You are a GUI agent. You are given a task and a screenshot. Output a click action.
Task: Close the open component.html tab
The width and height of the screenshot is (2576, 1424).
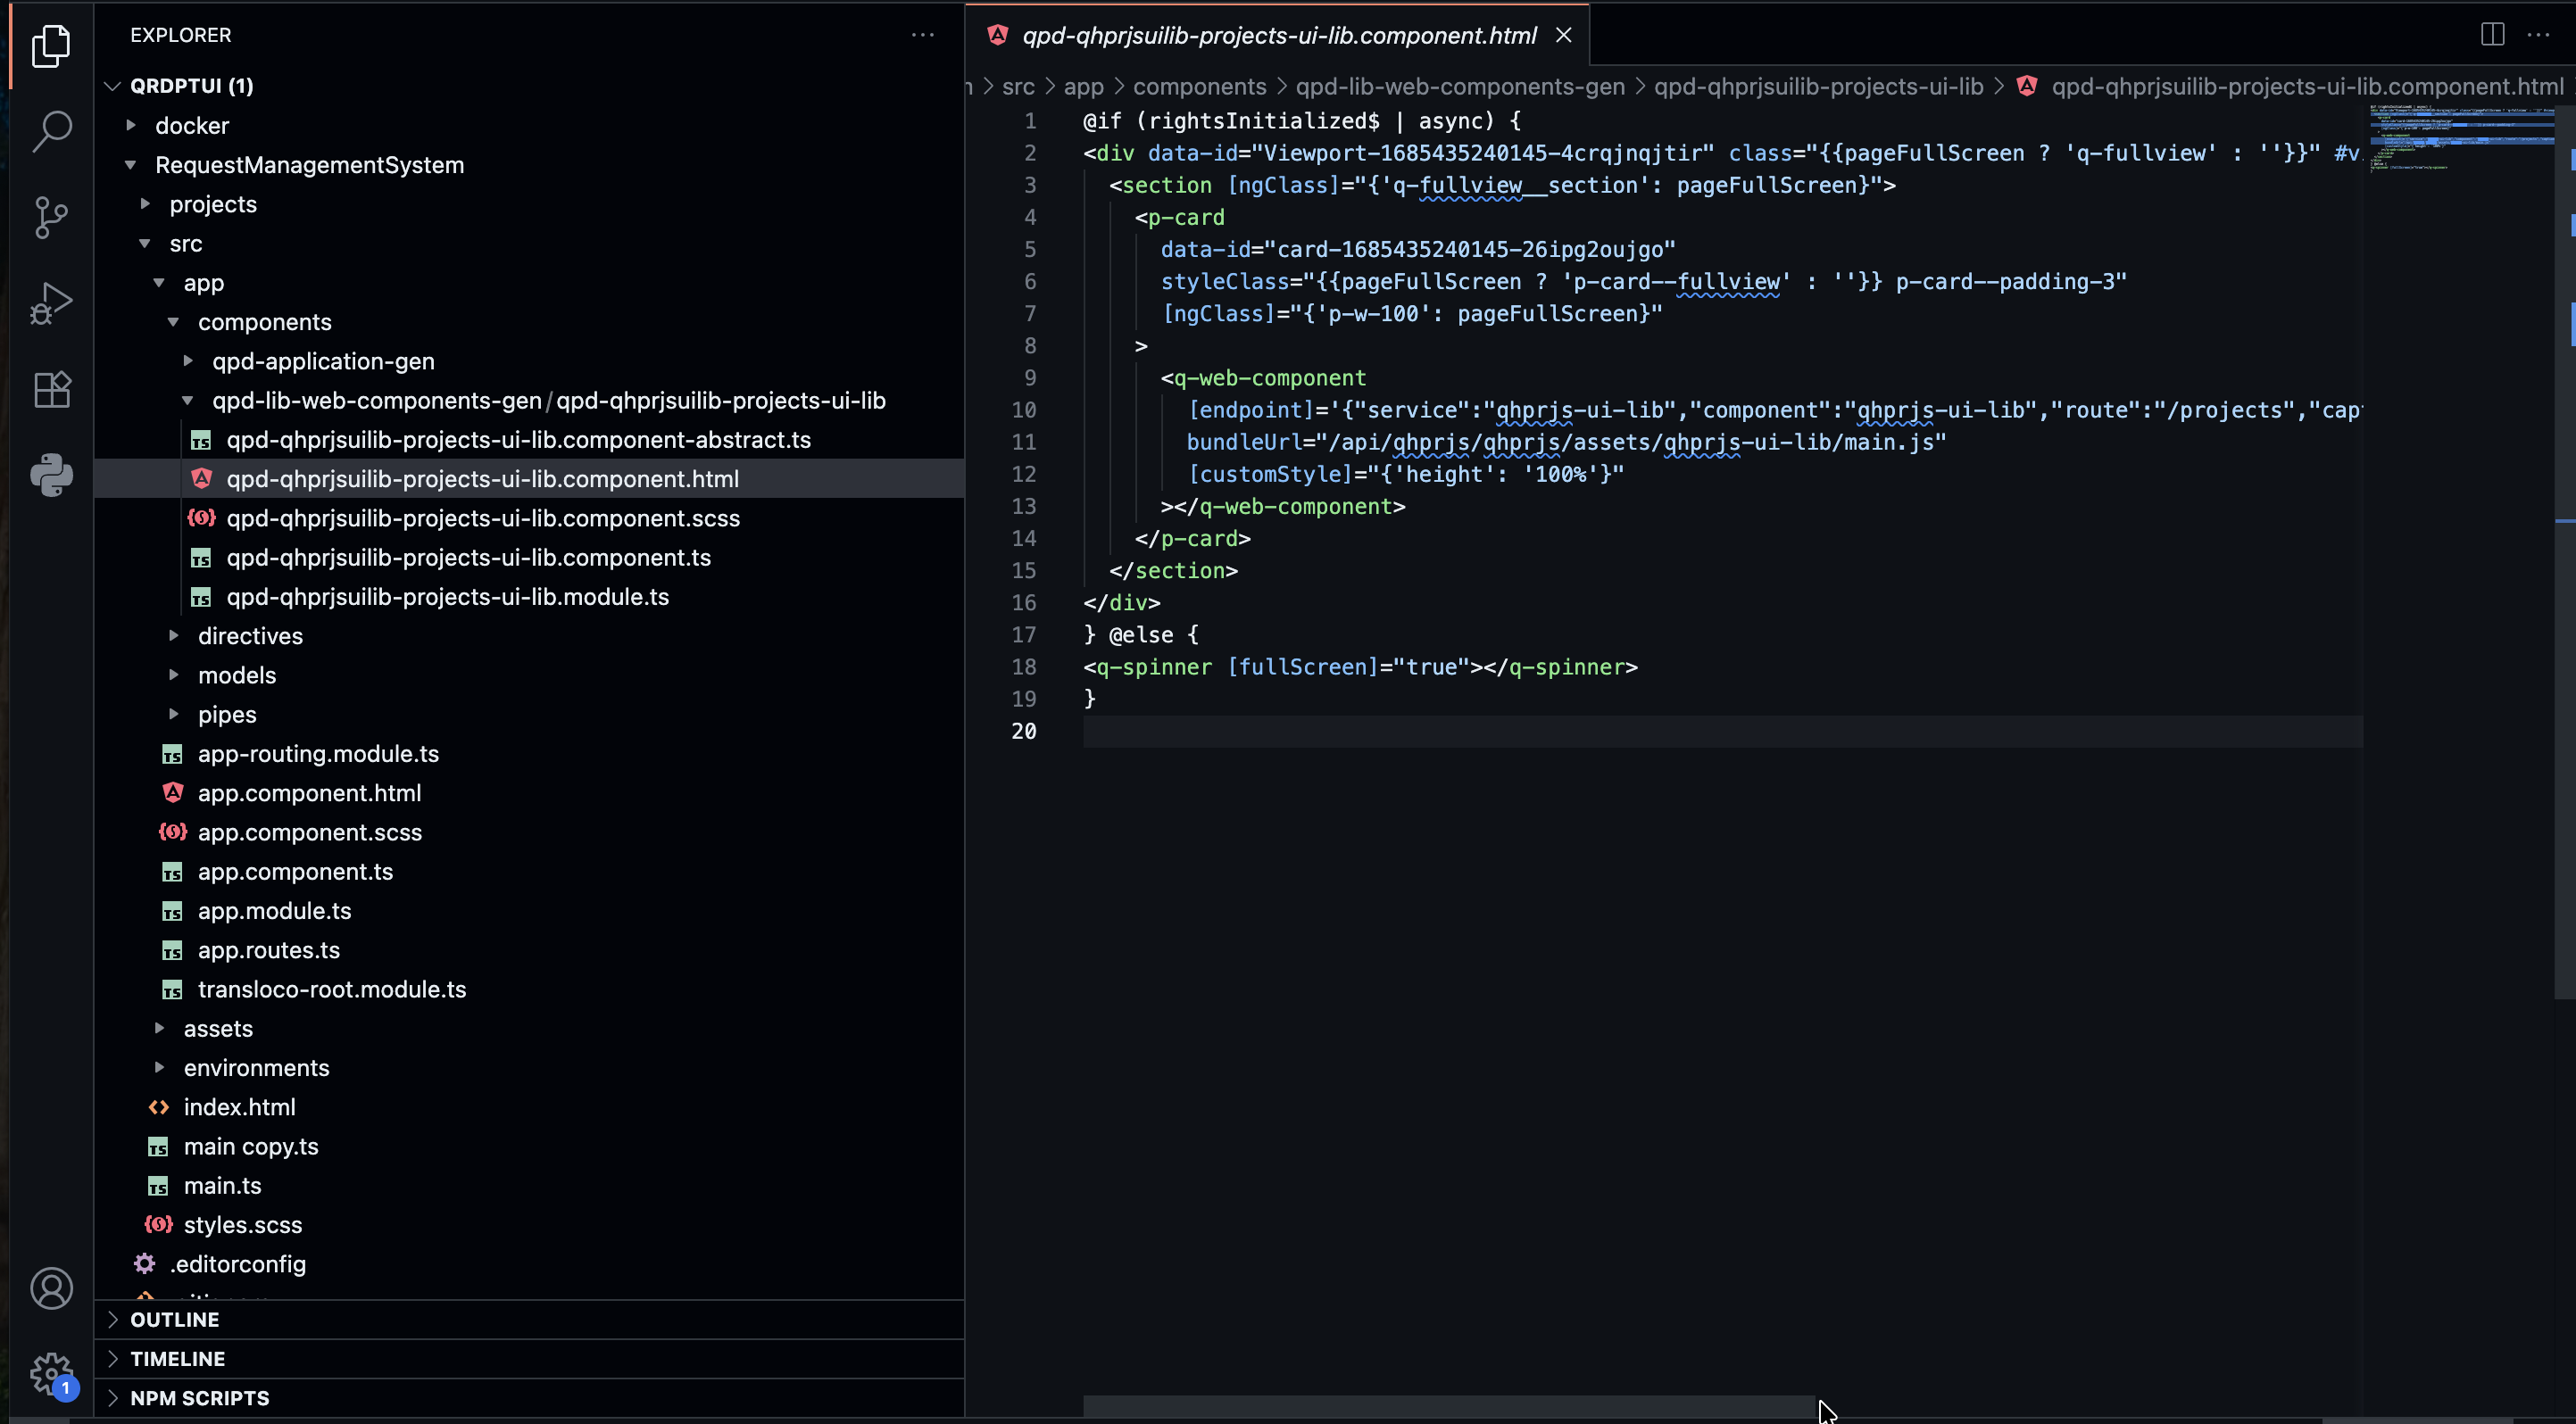tap(1563, 35)
